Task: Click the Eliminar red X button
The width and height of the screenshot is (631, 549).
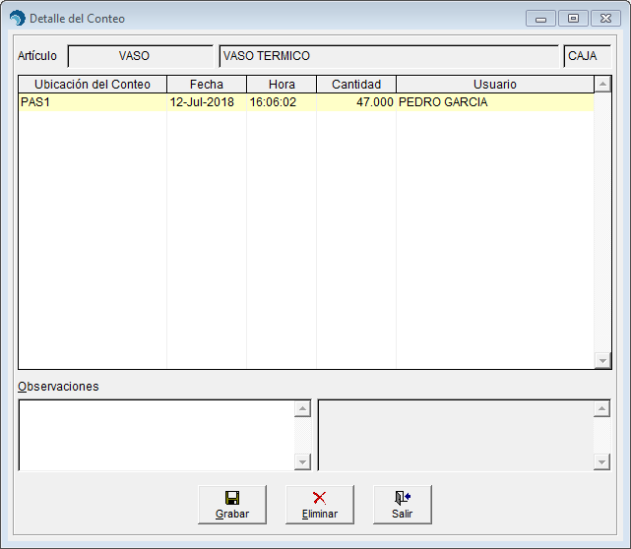Action: tap(319, 505)
